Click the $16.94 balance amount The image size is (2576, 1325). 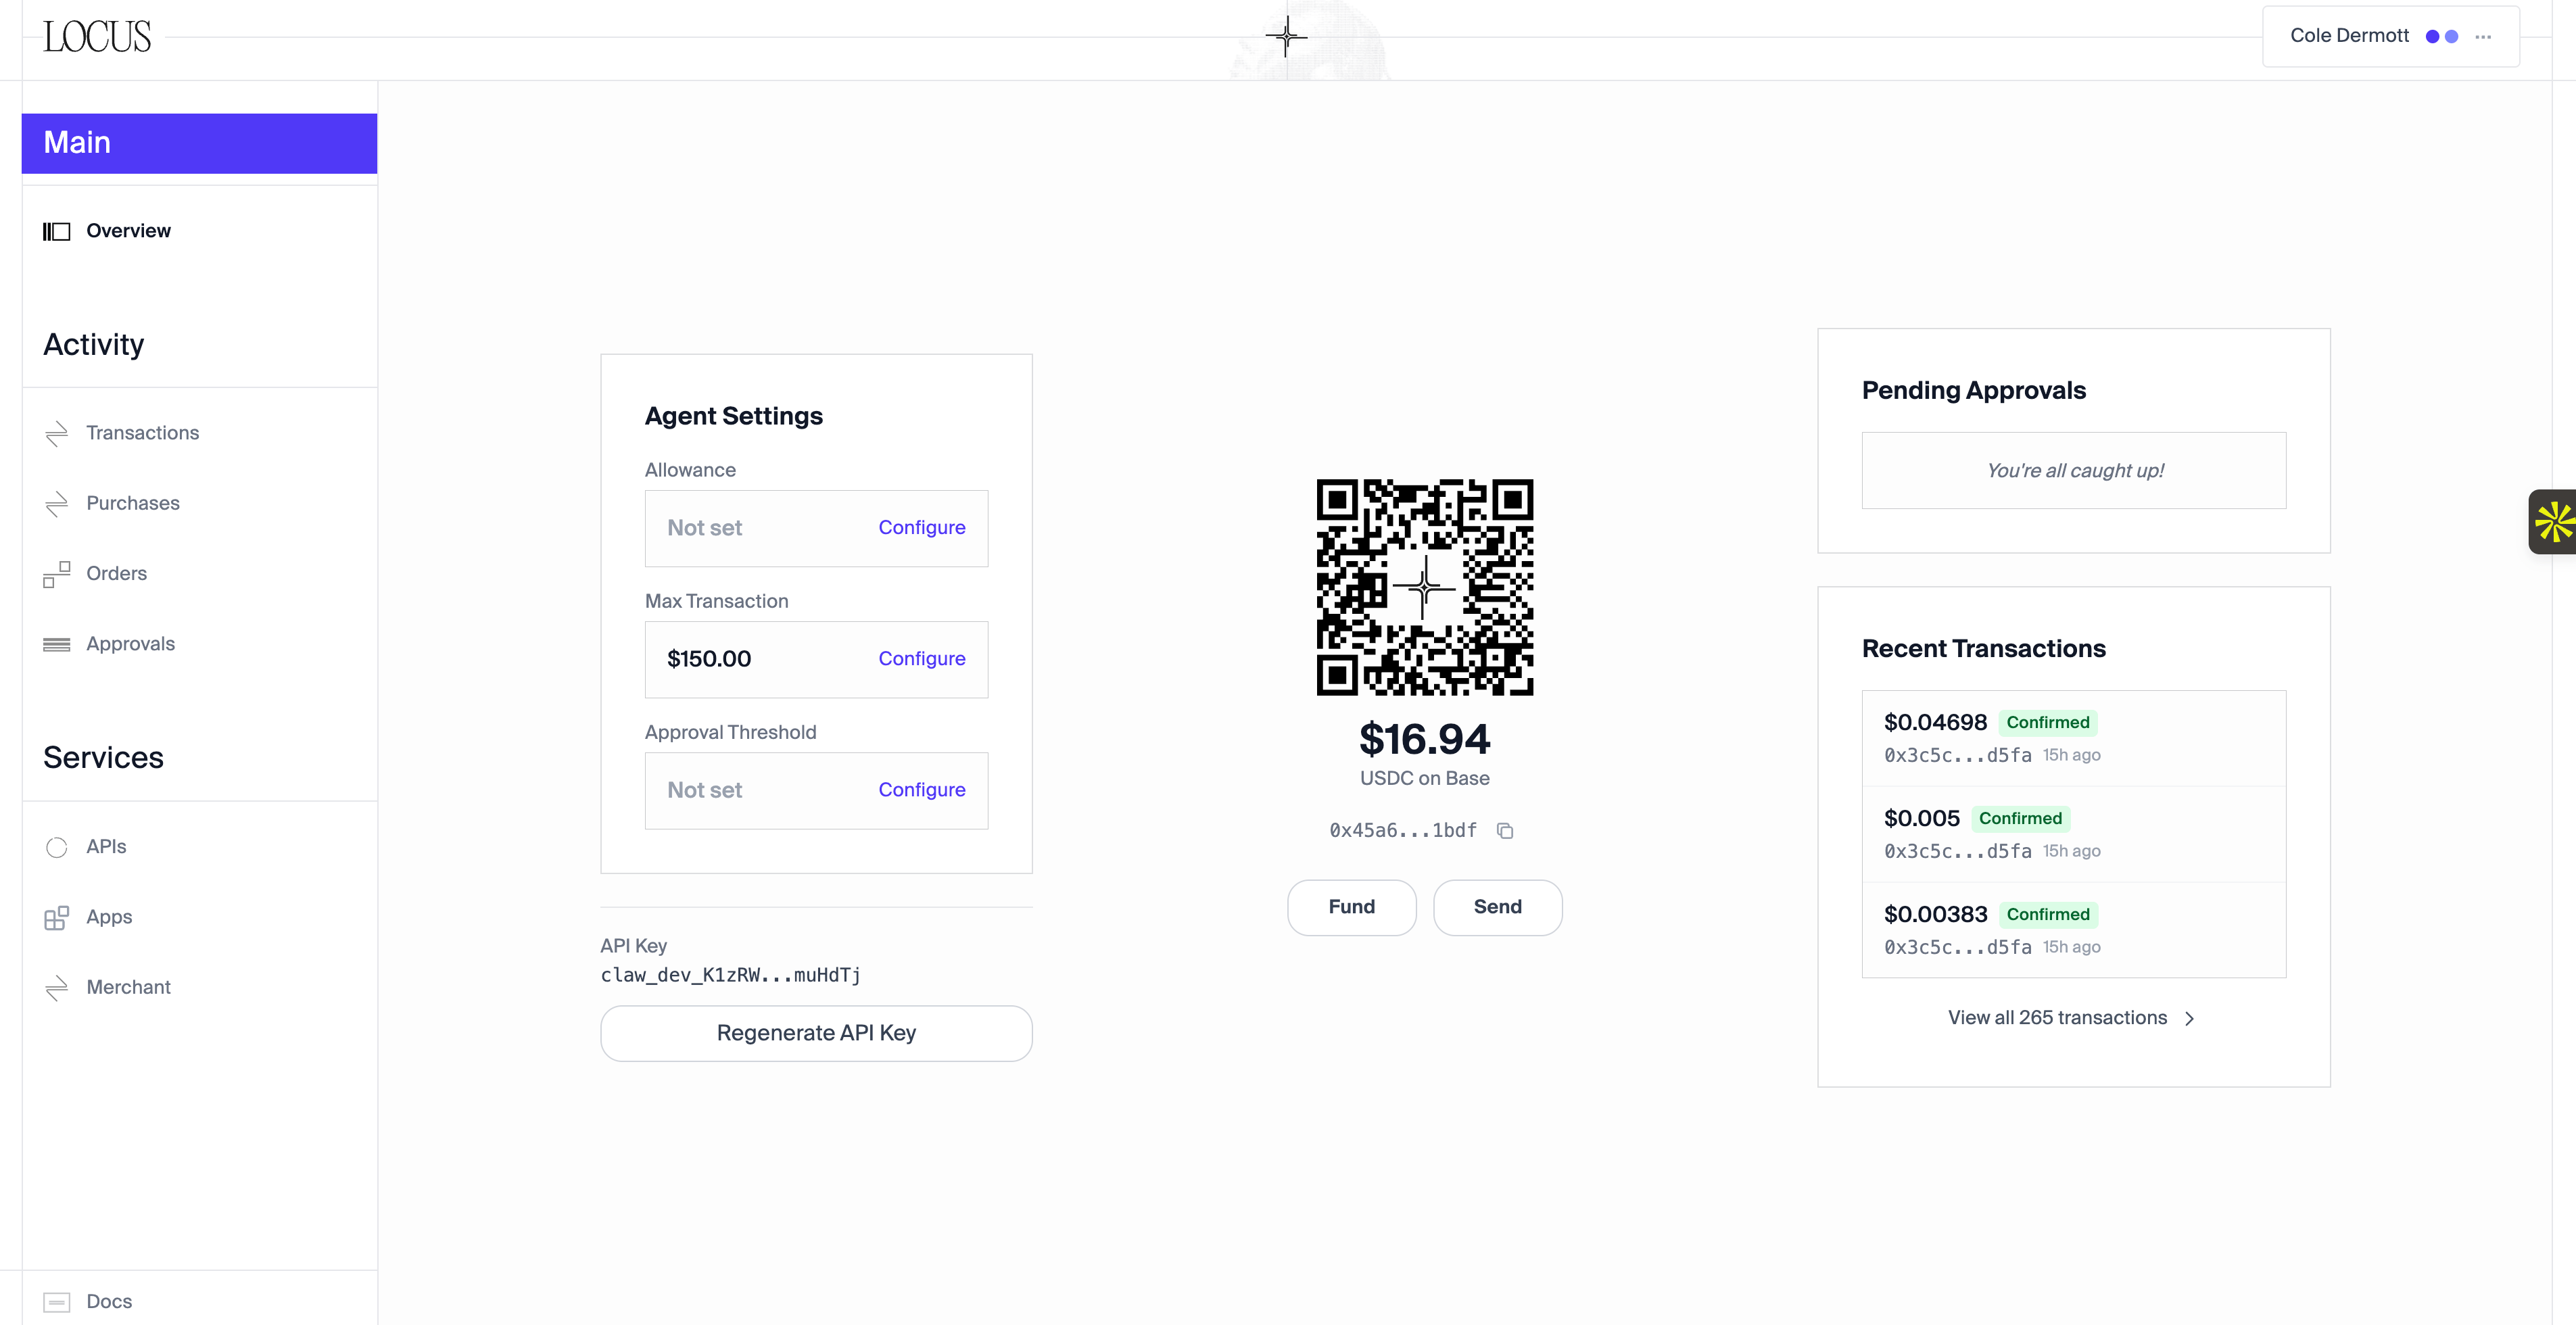tap(1425, 740)
